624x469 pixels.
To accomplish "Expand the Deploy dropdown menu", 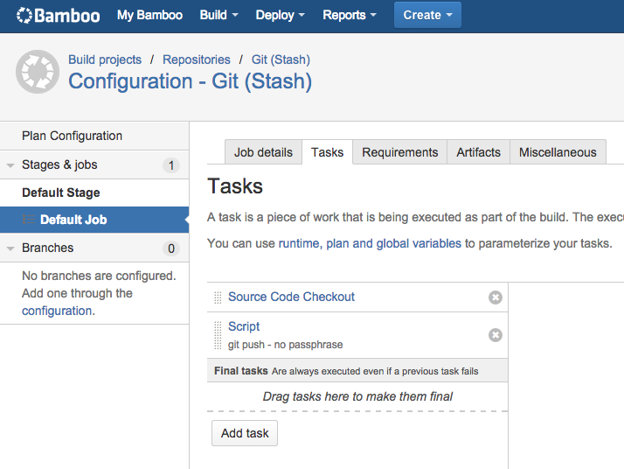I will pos(280,15).
